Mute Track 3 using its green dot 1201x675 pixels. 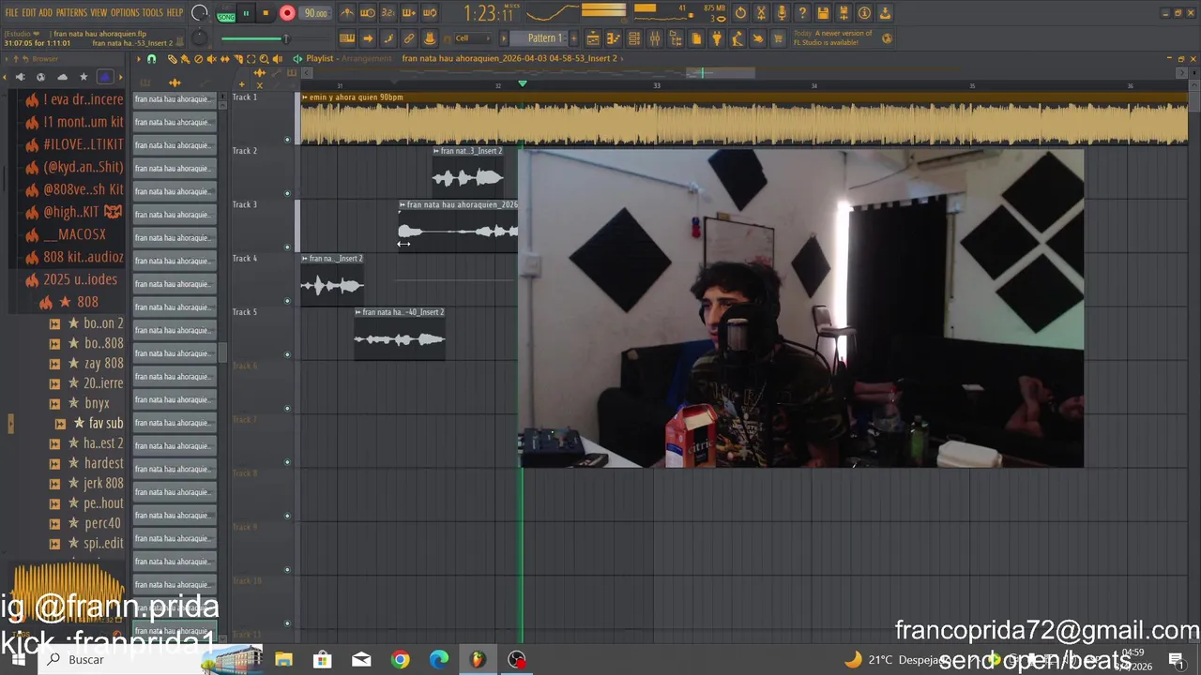(288, 247)
